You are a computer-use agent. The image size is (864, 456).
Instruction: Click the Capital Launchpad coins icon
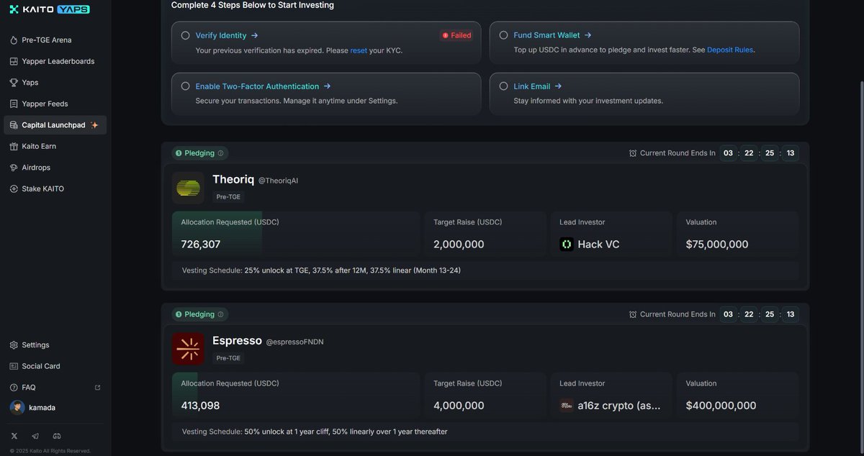pyautogui.click(x=14, y=125)
